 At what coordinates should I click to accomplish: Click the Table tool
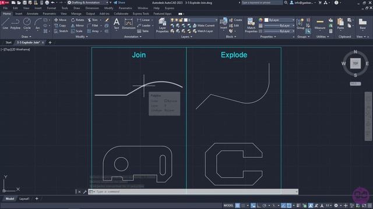[x=143, y=31]
